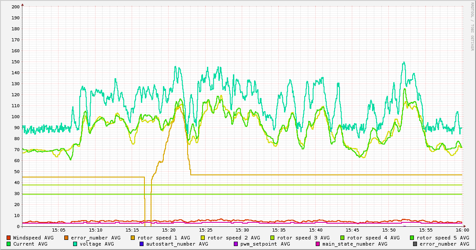Click the 'voltage AVG' legend text

(x=96, y=244)
